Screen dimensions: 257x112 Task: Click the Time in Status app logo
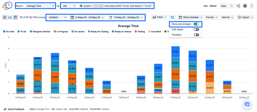click(7, 6)
